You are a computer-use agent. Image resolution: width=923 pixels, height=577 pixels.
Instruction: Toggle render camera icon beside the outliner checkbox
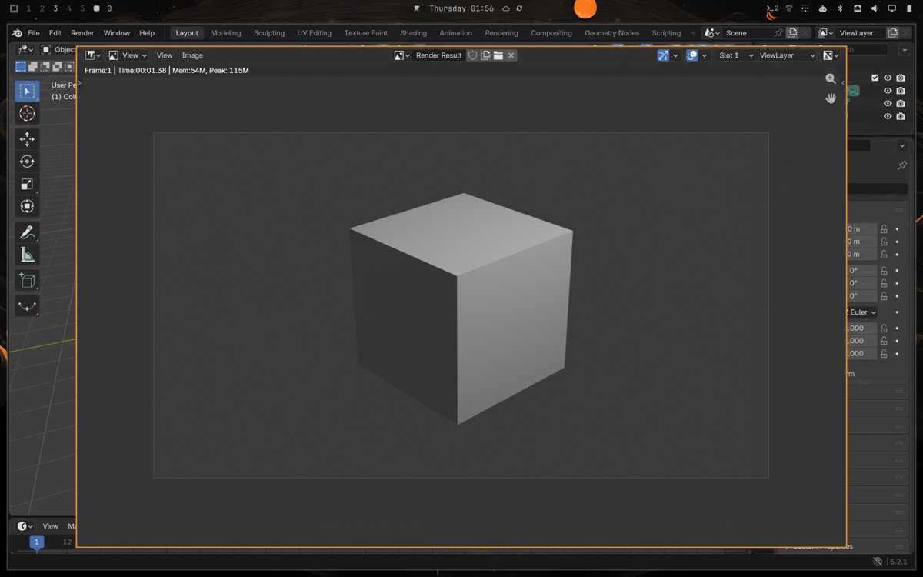pos(901,78)
